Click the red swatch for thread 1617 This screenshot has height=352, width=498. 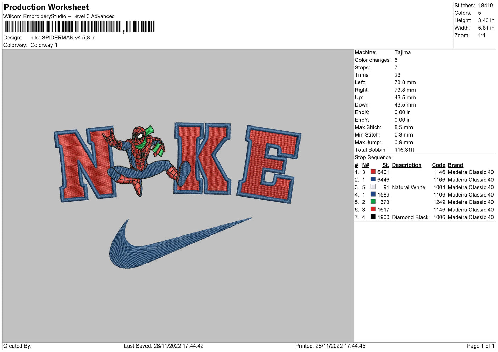click(373, 209)
